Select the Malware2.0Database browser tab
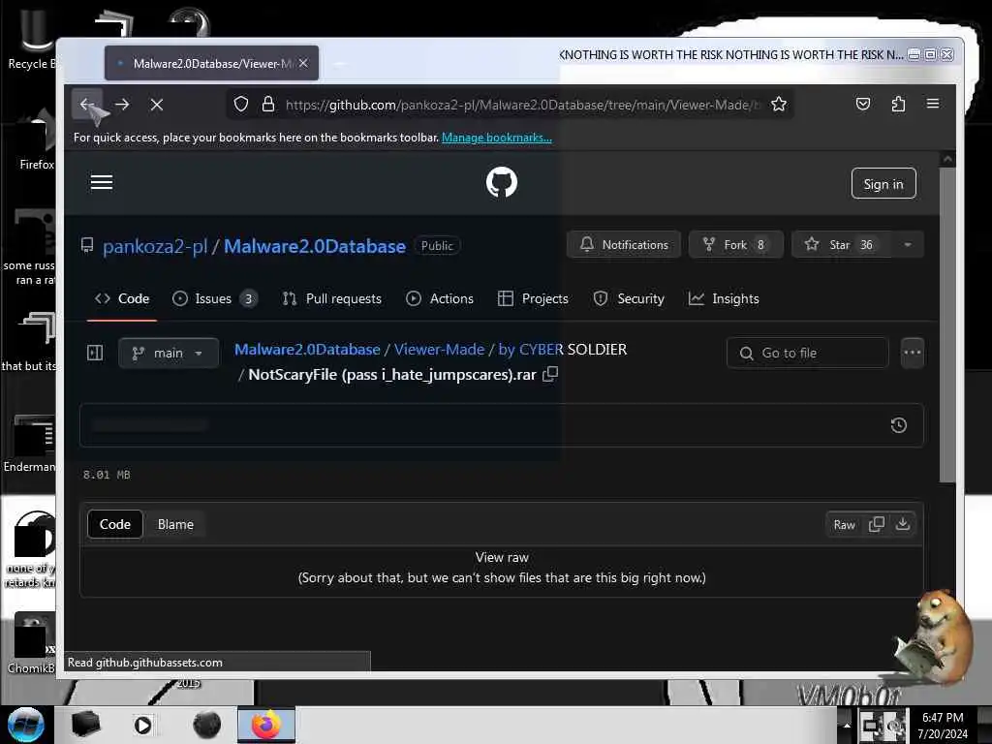 pos(211,63)
